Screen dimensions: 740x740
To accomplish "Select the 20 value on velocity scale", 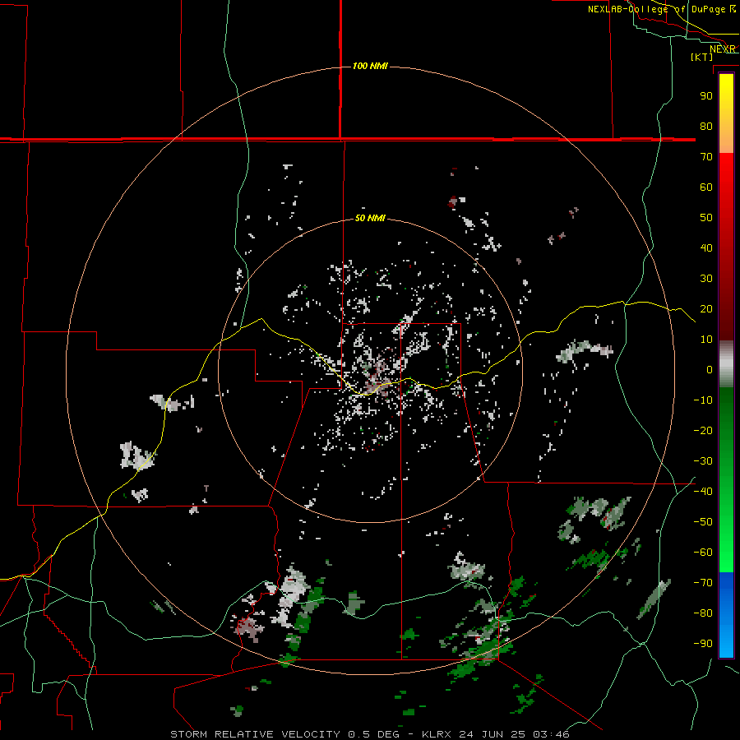I will 706,308.
